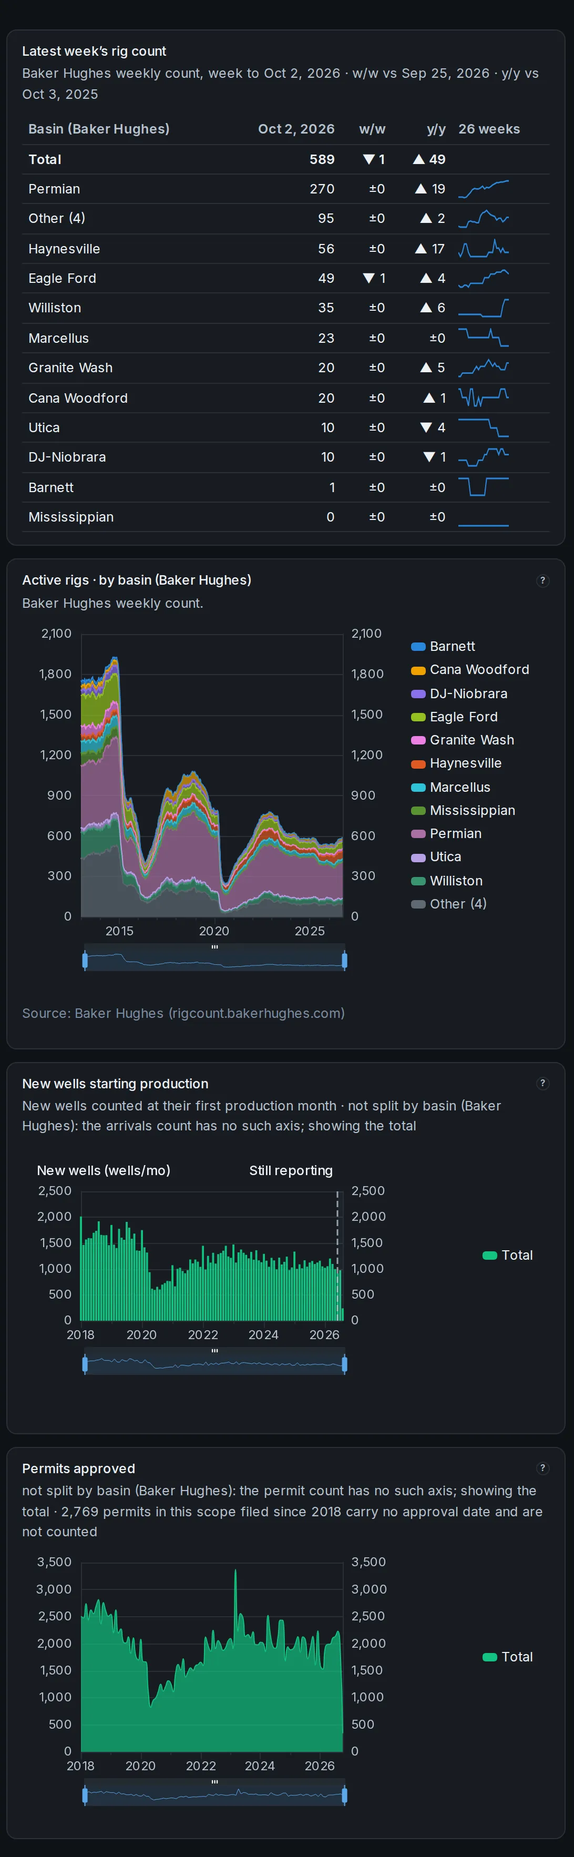Click the Barnett 26-week sparkline
Screen dimensions: 574x1857
[x=483, y=487]
